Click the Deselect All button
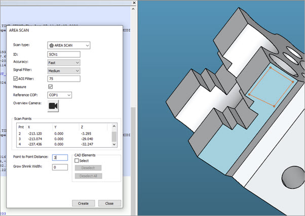The width and height of the screenshot is (305, 216). point(88,176)
